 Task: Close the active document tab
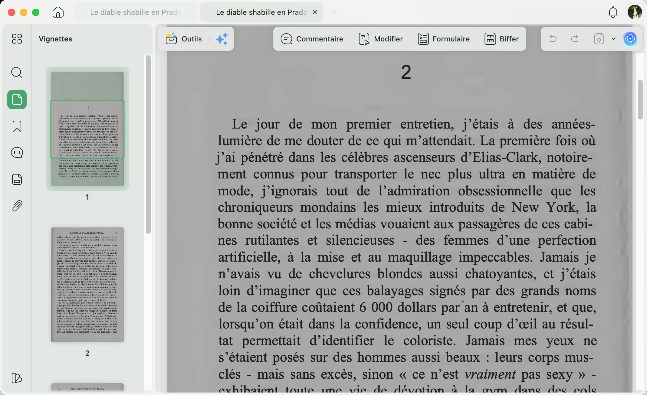pyautogui.click(x=315, y=12)
